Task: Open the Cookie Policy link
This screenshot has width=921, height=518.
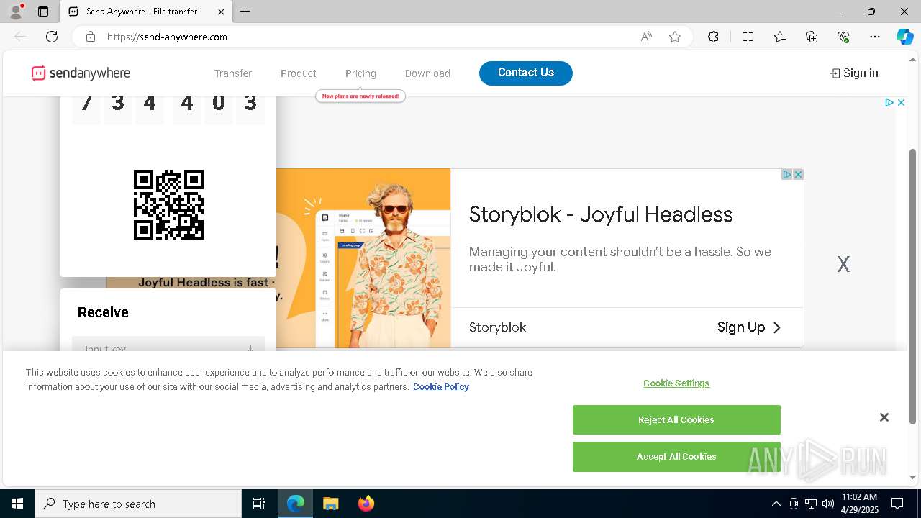Action: pyautogui.click(x=441, y=386)
